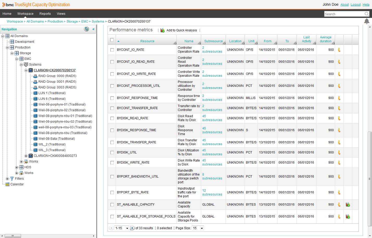Sort the table by Average duration column
372x238 pixels.
point(325,39)
